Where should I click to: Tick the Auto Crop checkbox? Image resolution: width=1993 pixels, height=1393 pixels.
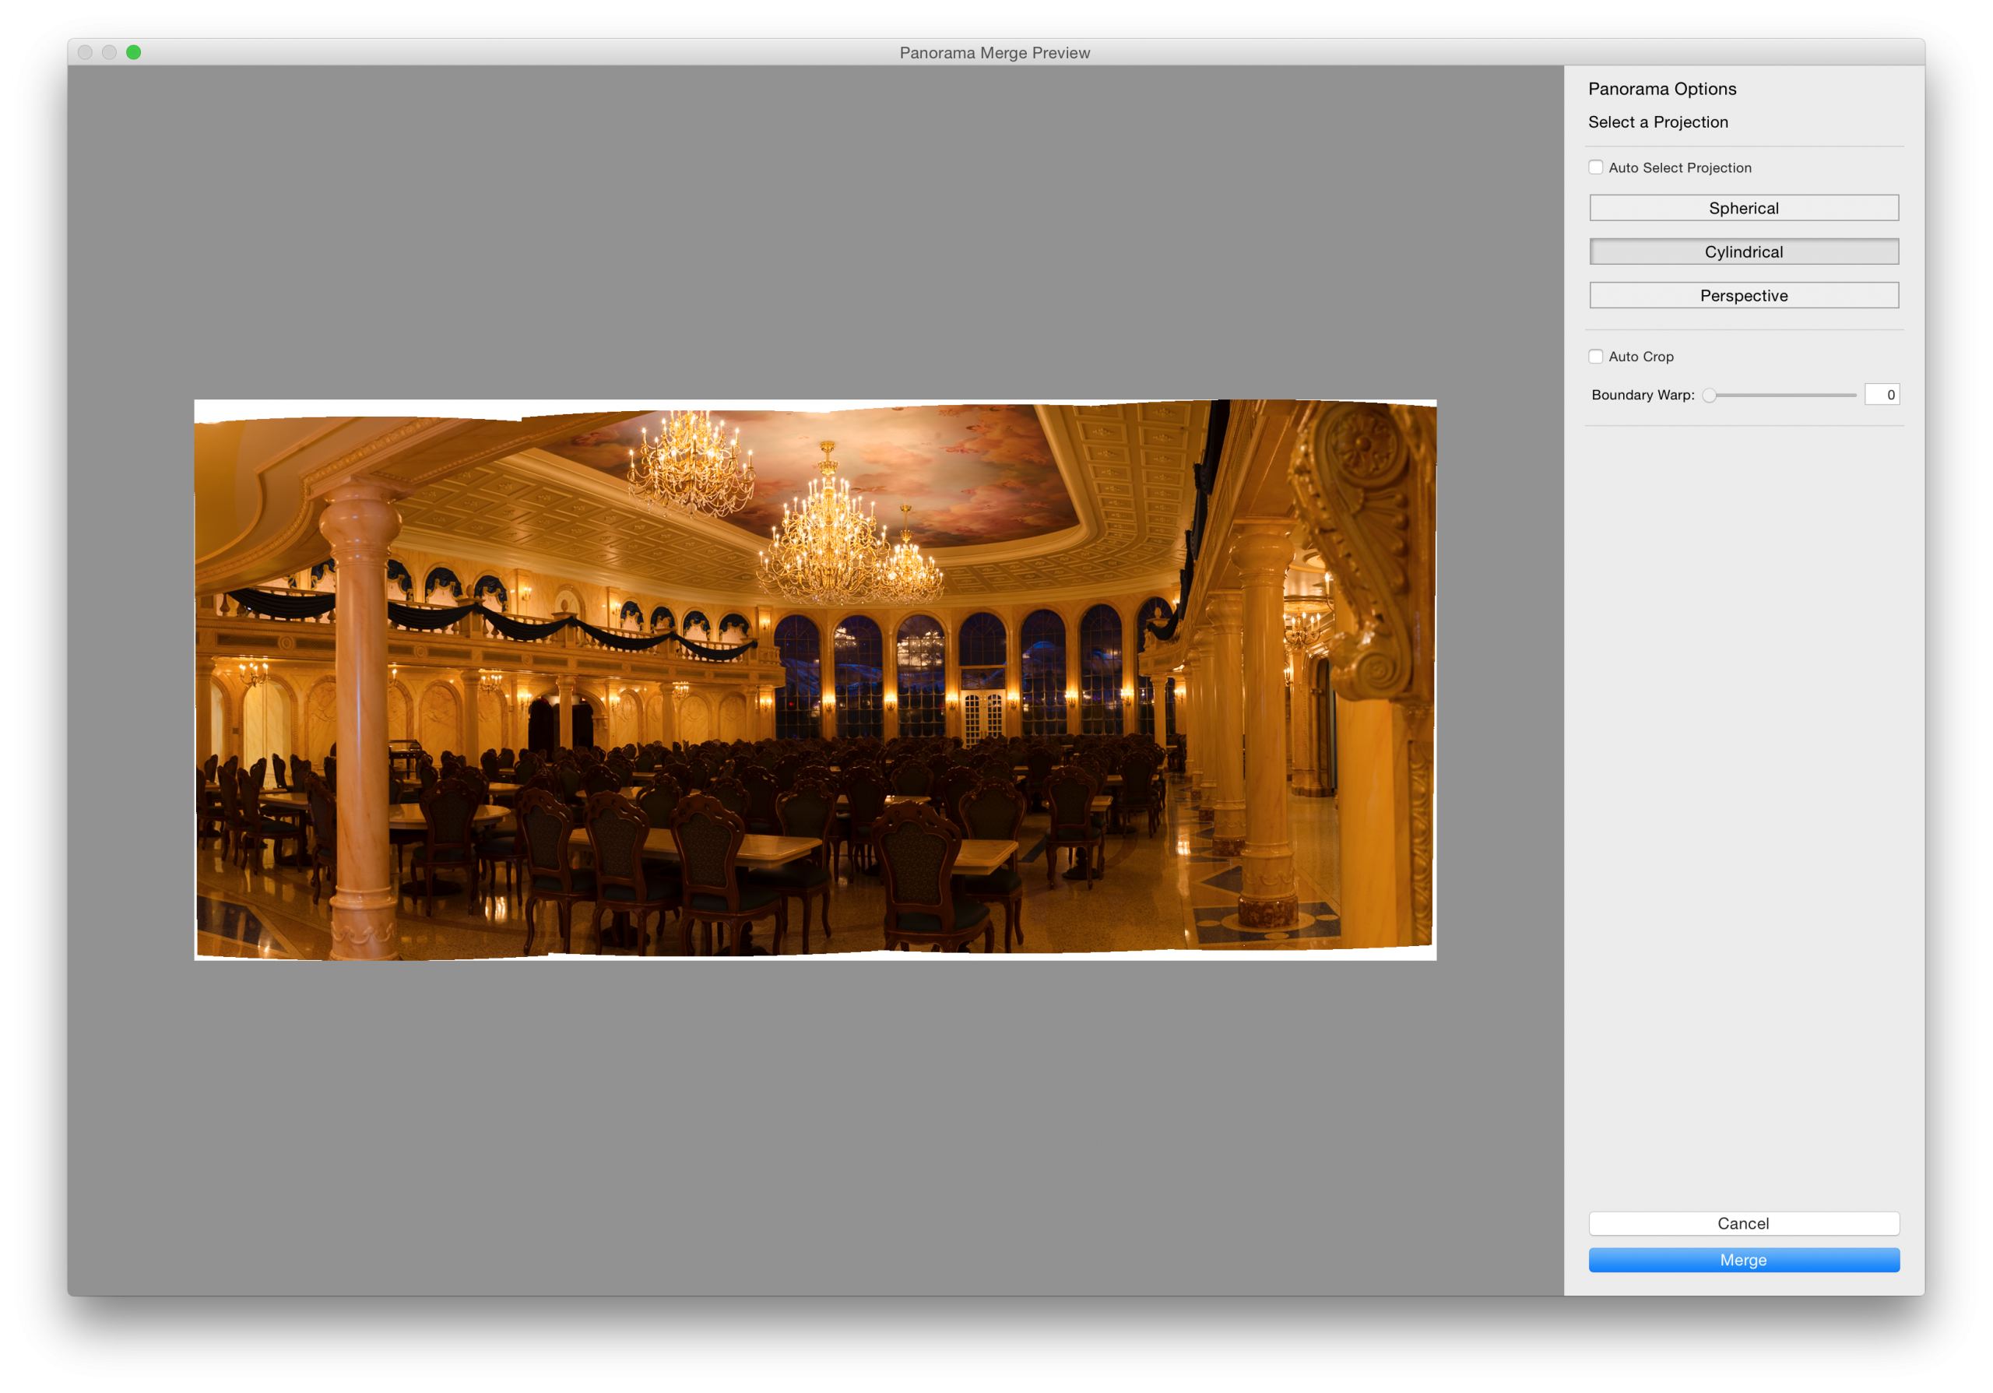1595,357
